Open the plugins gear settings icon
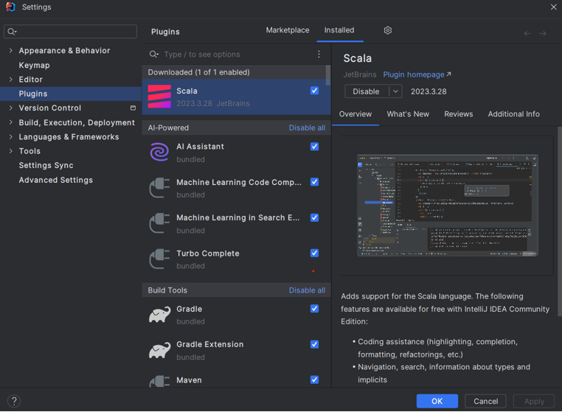 387,30
